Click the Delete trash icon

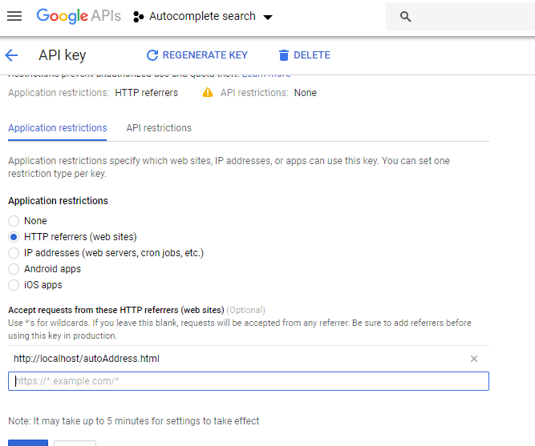pos(283,55)
